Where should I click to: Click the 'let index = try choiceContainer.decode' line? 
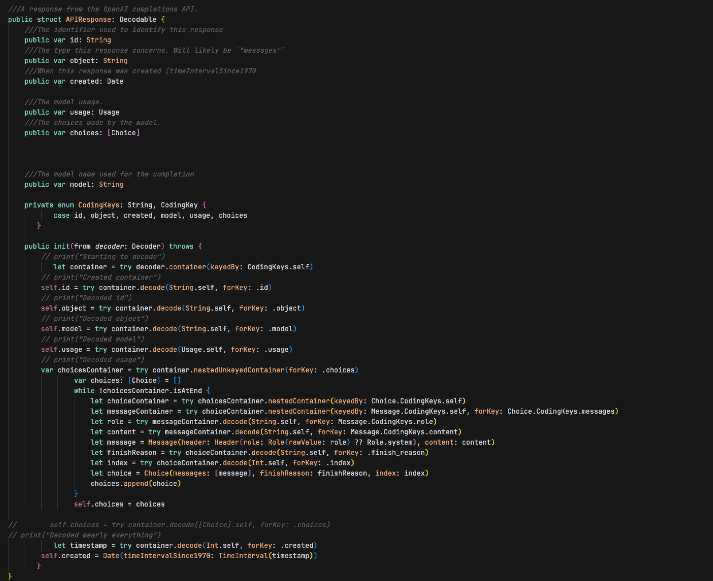(223, 463)
